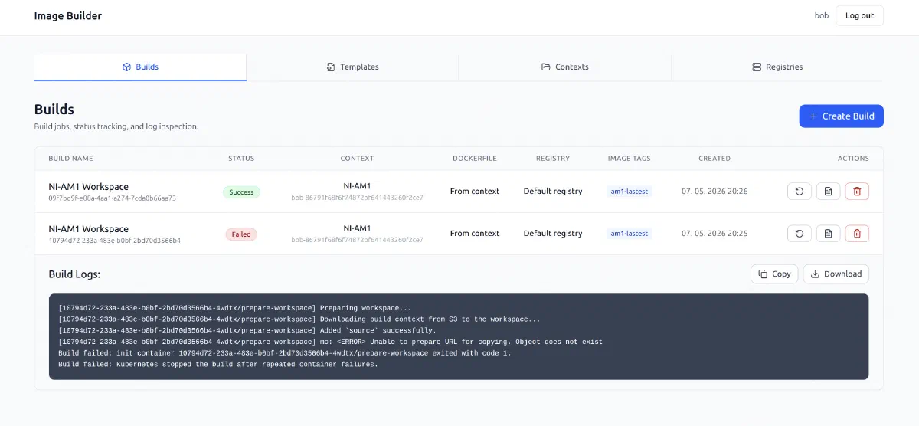Open the Templates tab

tap(352, 67)
